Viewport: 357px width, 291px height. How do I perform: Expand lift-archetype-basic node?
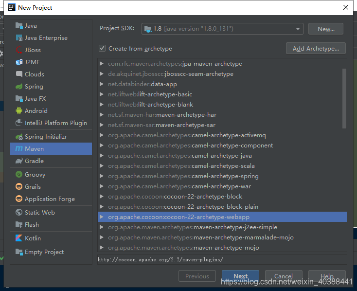(x=102, y=94)
